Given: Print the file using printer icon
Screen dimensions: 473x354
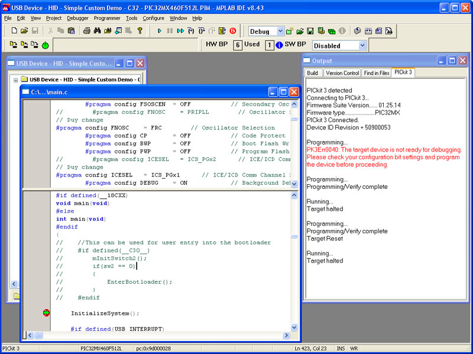Looking at the screenshot, I should tap(87, 31).
